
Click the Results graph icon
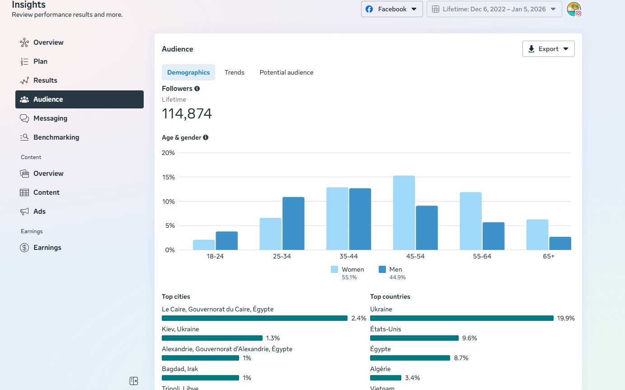click(24, 80)
